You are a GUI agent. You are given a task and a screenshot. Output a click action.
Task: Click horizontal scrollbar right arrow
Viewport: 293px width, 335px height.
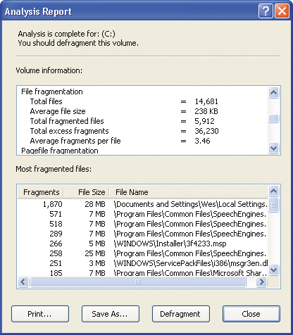coord(262,282)
